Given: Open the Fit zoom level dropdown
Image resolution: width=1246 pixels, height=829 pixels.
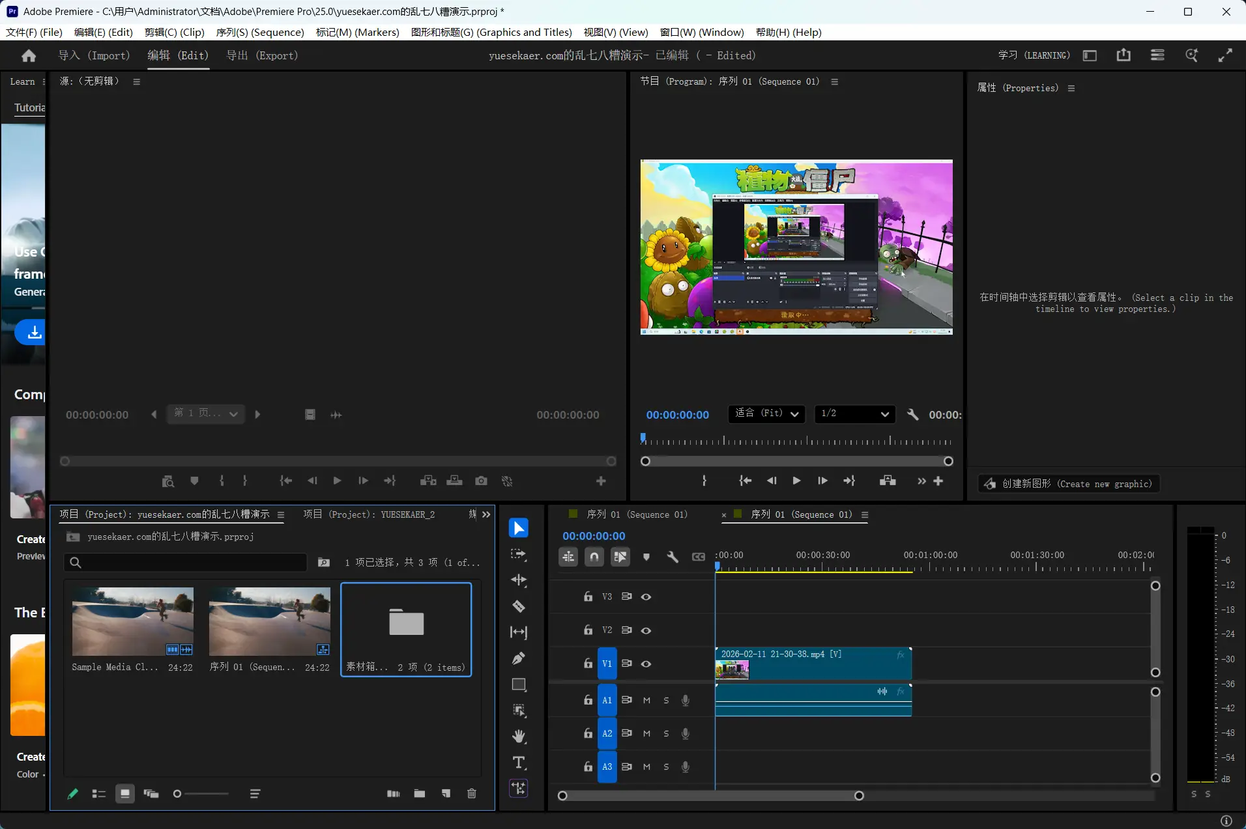Looking at the screenshot, I should (766, 414).
